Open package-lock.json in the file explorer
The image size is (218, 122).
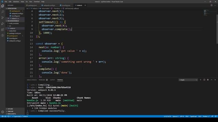tap(15, 33)
